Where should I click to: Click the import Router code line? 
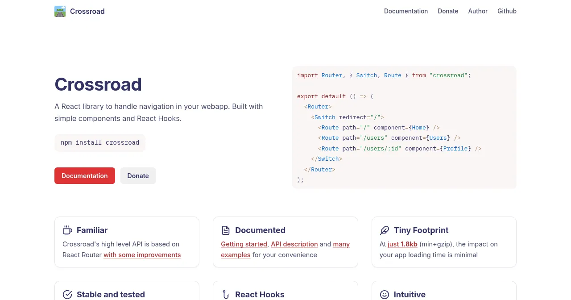click(384, 75)
